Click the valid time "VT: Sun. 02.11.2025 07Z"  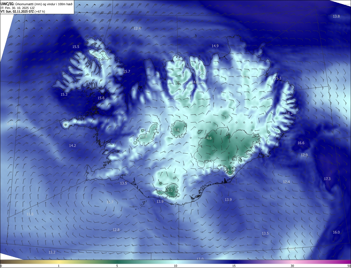tap(17, 12)
